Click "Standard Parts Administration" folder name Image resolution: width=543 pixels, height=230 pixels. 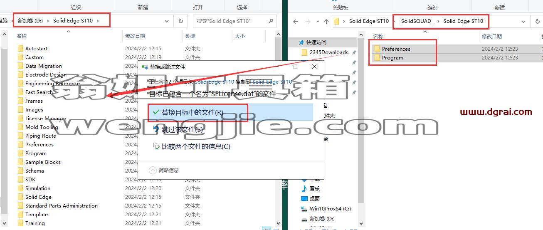62,206
